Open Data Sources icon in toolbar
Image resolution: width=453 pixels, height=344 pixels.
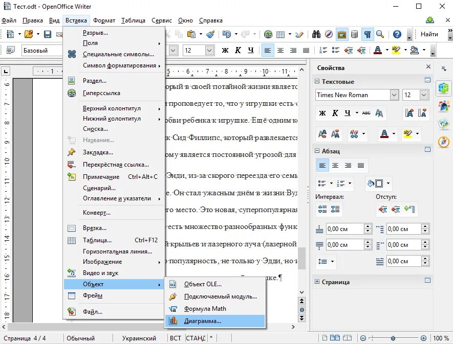355,34
